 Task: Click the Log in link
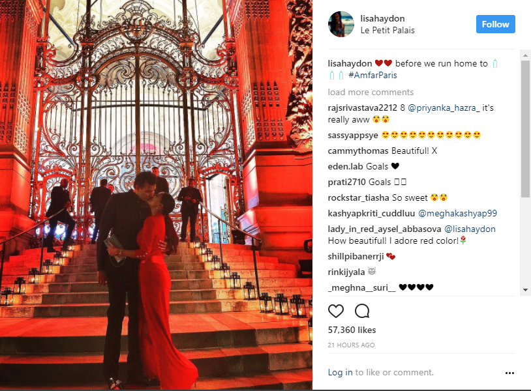click(340, 372)
